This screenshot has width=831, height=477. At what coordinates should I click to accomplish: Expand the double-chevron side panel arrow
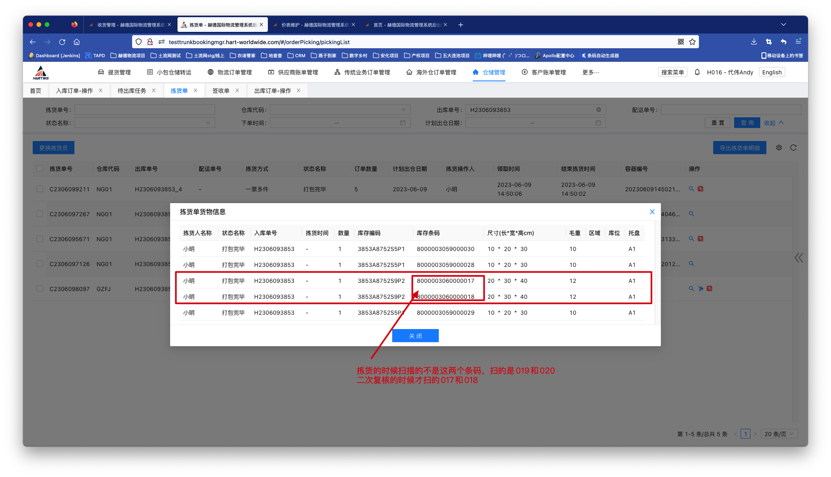[x=798, y=258]
